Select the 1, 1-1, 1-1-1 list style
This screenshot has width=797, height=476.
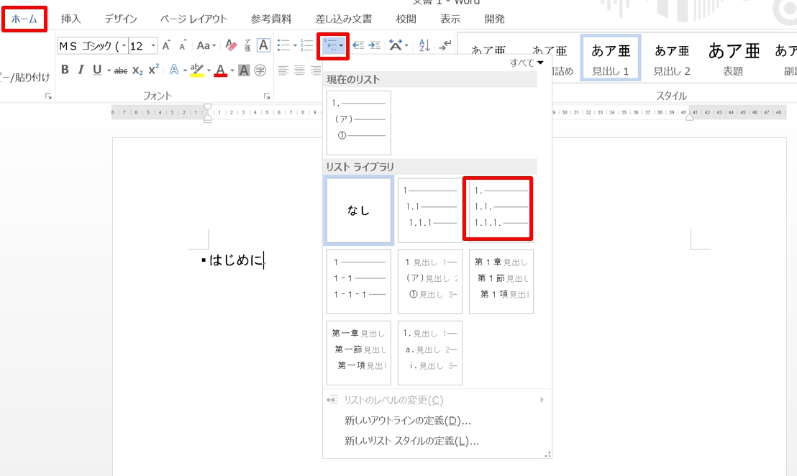click(x=359, y=281)
